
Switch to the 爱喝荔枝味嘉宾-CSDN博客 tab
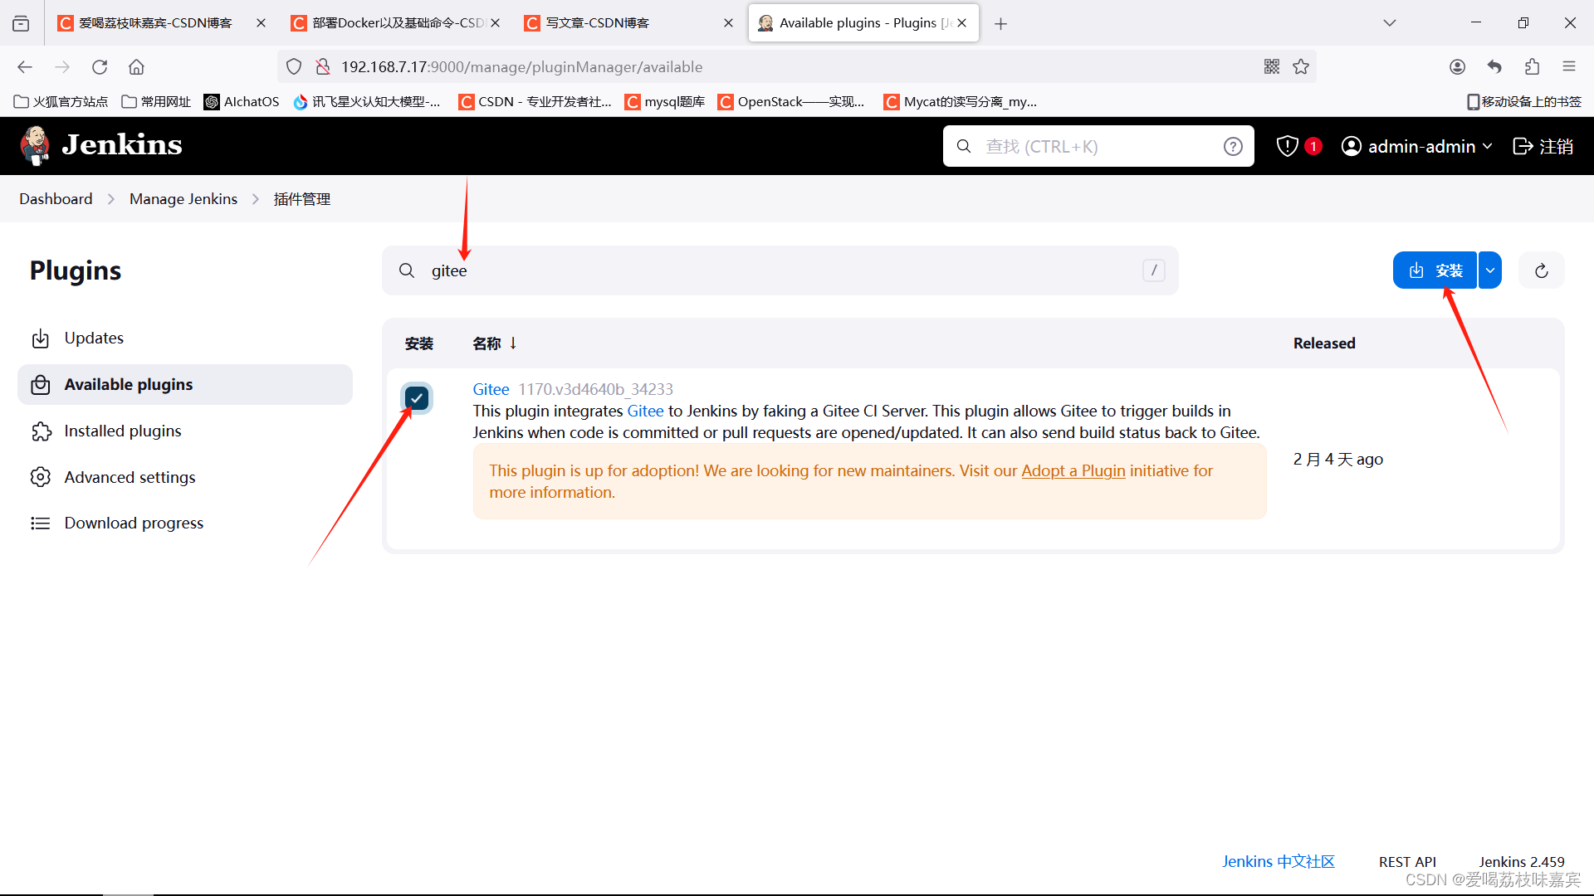tap(162, 23)
